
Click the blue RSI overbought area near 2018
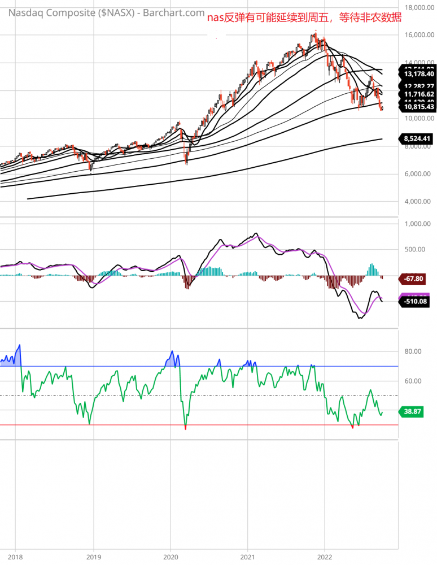click(x=15, y=358)
